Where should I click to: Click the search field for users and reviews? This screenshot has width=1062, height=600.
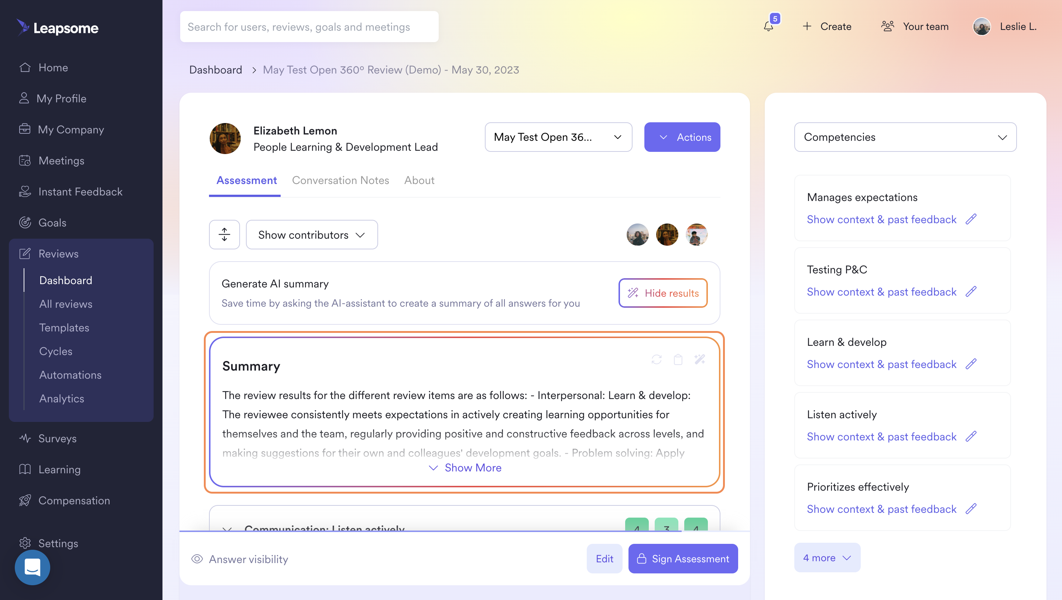tap(309, 27)
